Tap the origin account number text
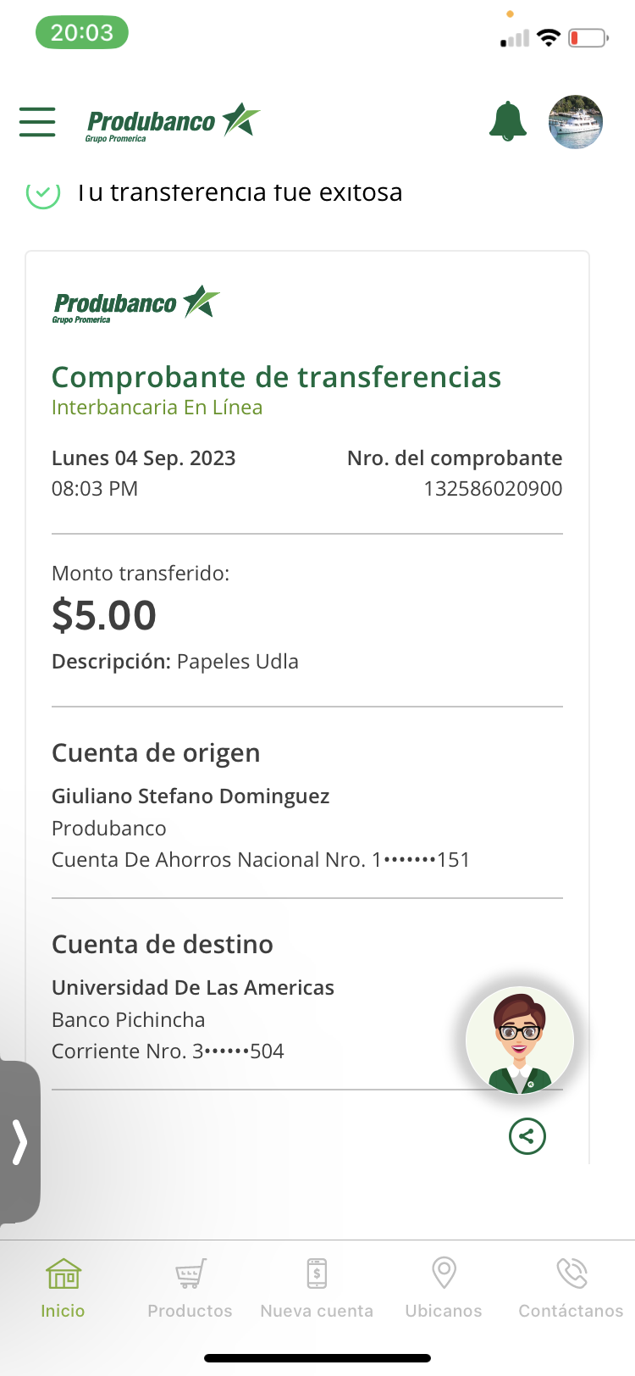 (x=261, y=860)
